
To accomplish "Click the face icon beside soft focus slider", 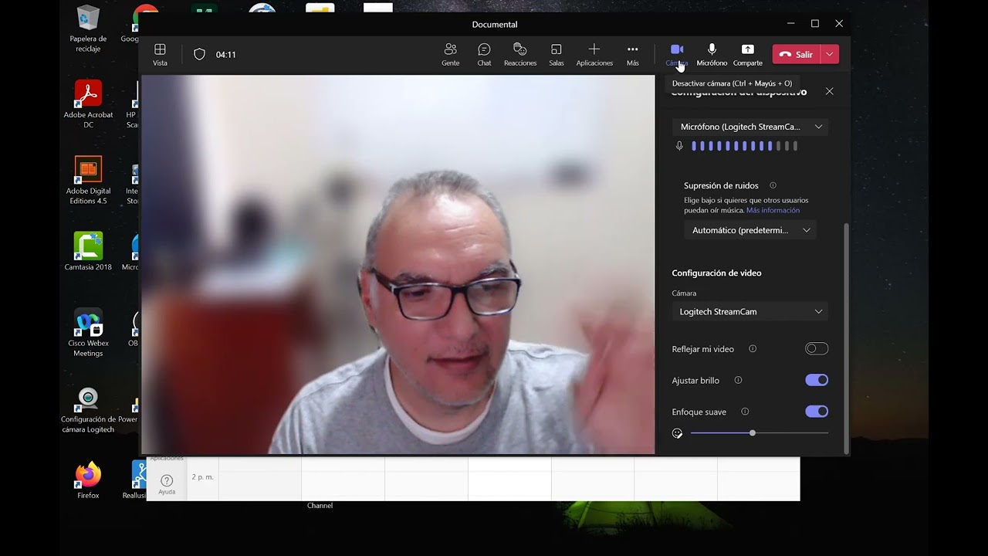I will [678, 433].
